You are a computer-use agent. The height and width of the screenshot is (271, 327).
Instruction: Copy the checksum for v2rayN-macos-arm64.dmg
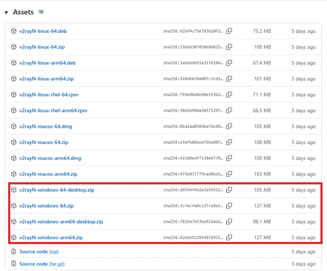click(229, 158)
